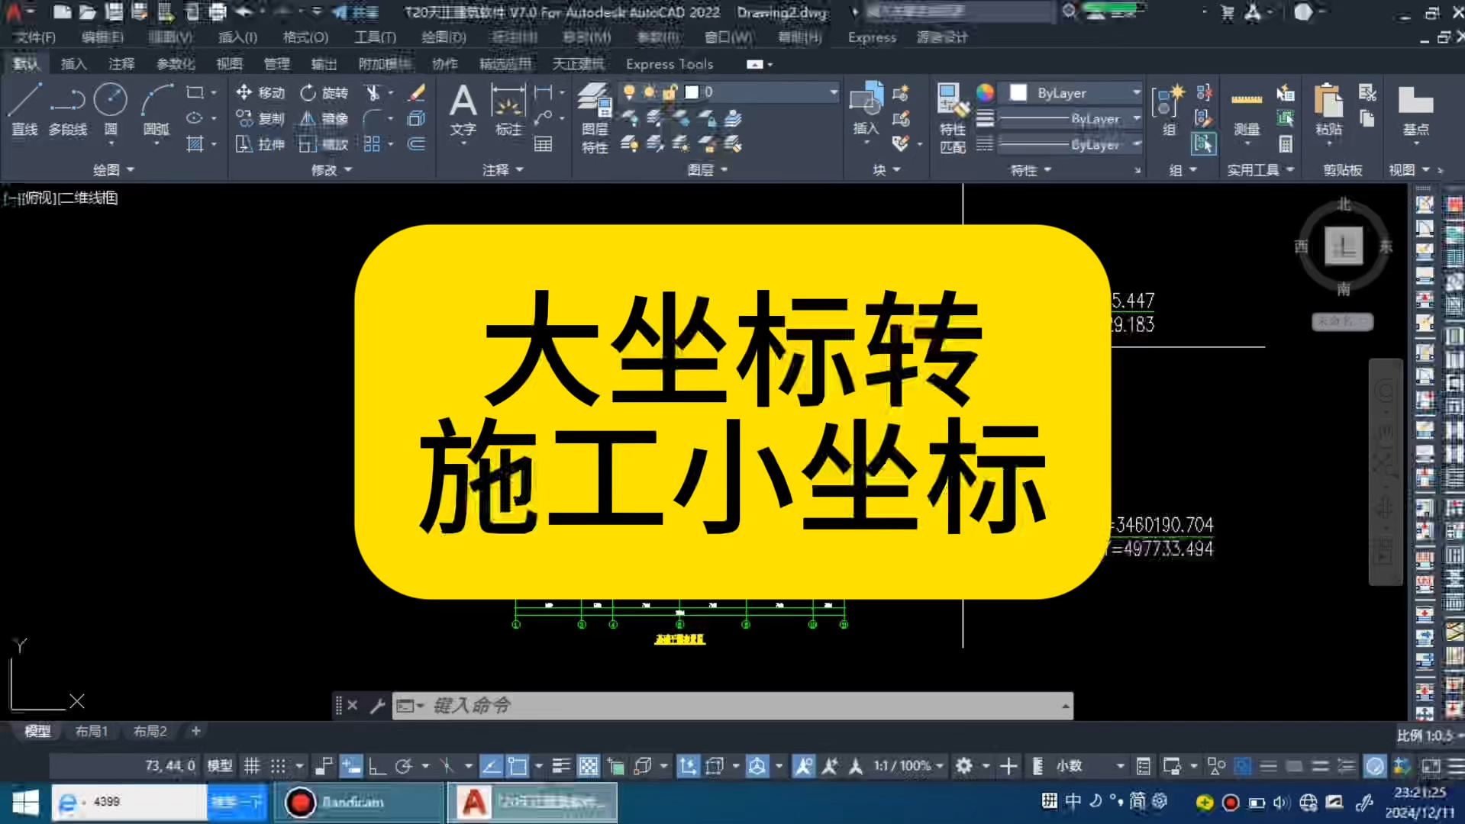Activate the 圆 (Circle) tool
Image resolution: width=1465 pixels, height=824 pixels.
click(x=109, y=107)
